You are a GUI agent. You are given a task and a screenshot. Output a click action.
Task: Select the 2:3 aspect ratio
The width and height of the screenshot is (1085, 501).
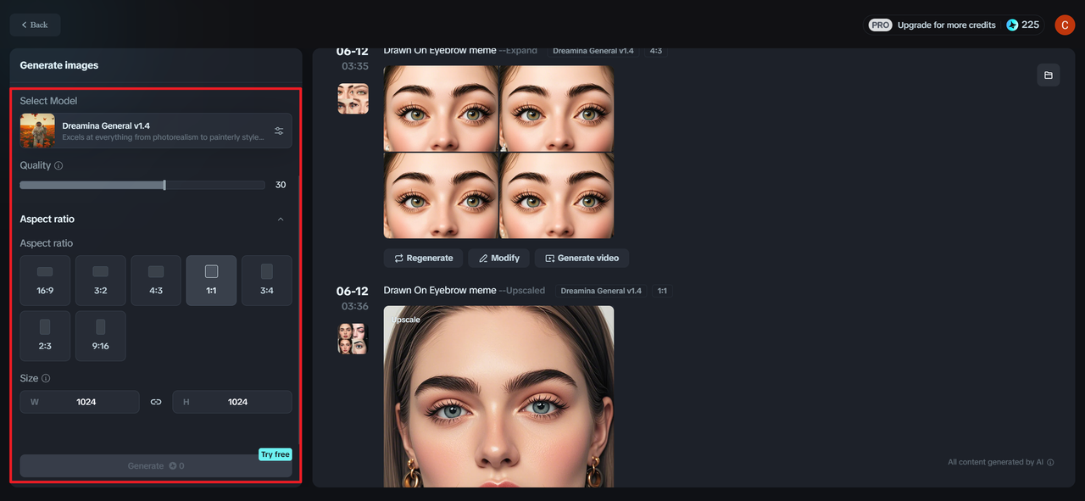[45, 337]
